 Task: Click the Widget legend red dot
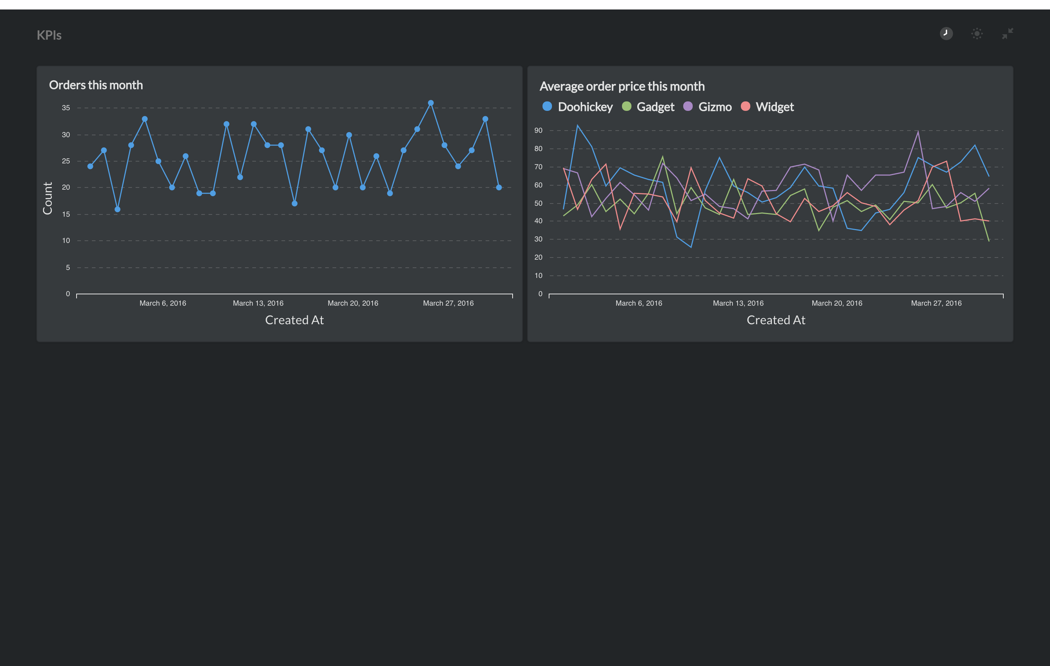click(745, 107)
